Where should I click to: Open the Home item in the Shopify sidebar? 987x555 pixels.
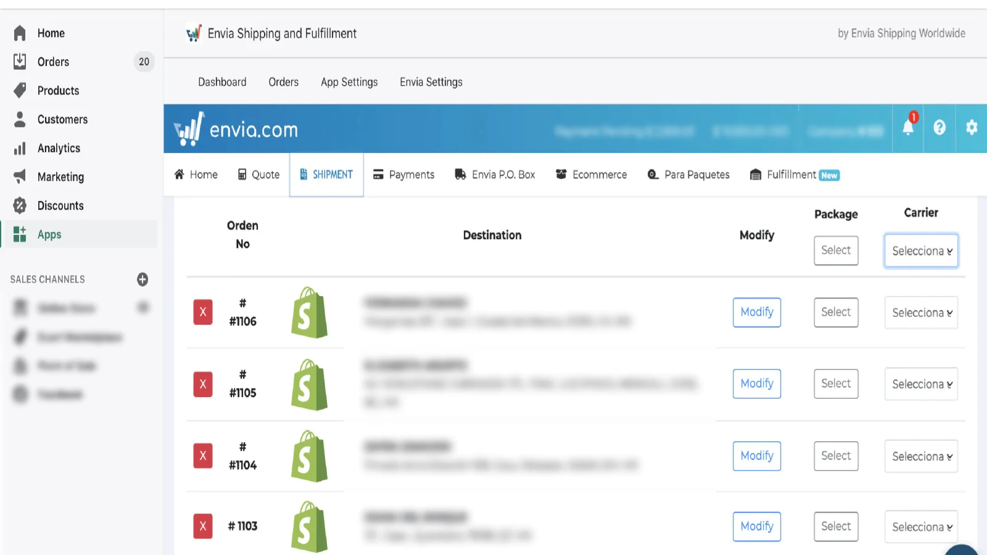(51, 33)
